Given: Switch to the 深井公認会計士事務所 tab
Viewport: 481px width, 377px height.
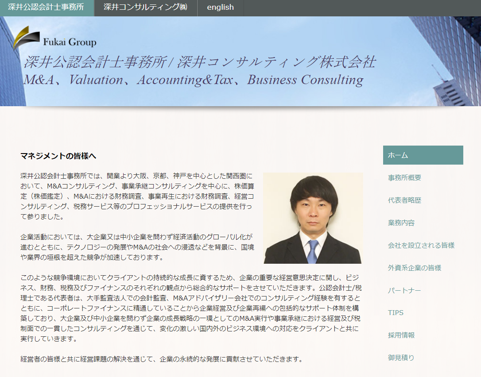Looking at the screenshot, I should click(x=46, y=8).
